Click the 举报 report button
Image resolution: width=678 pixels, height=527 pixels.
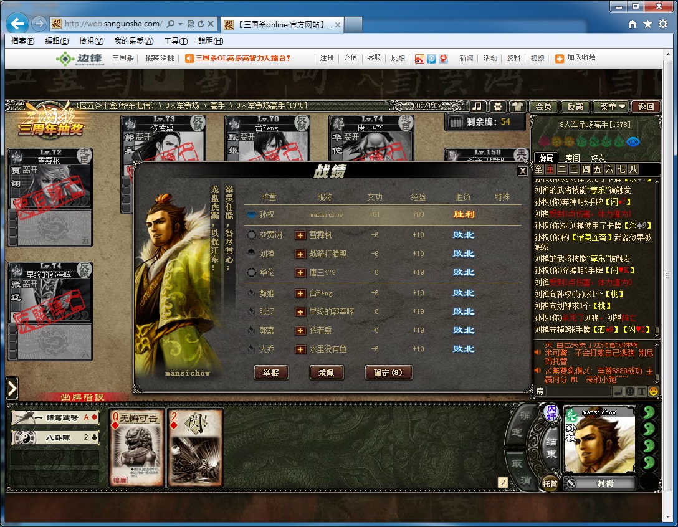[271, 373]
